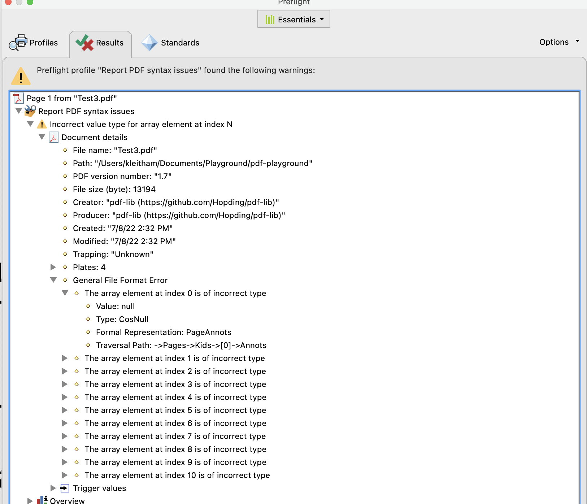Click the large warning triangle icon

(x=21, y=76)
